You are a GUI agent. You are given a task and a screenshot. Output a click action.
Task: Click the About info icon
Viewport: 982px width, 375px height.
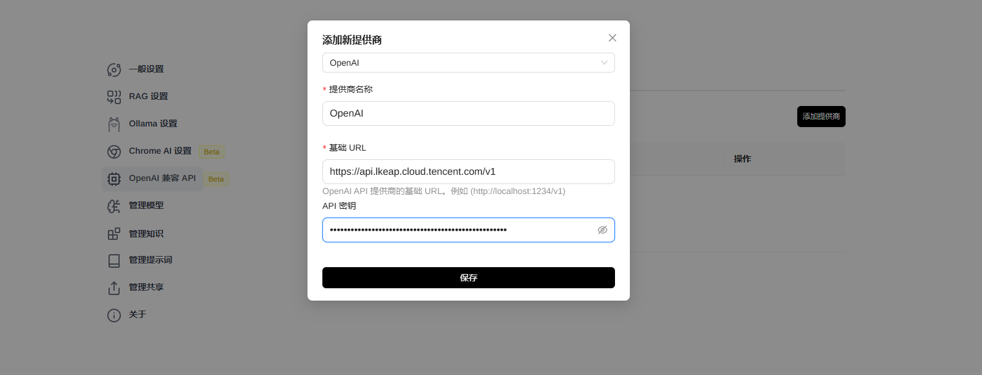[x=114, y=315]
